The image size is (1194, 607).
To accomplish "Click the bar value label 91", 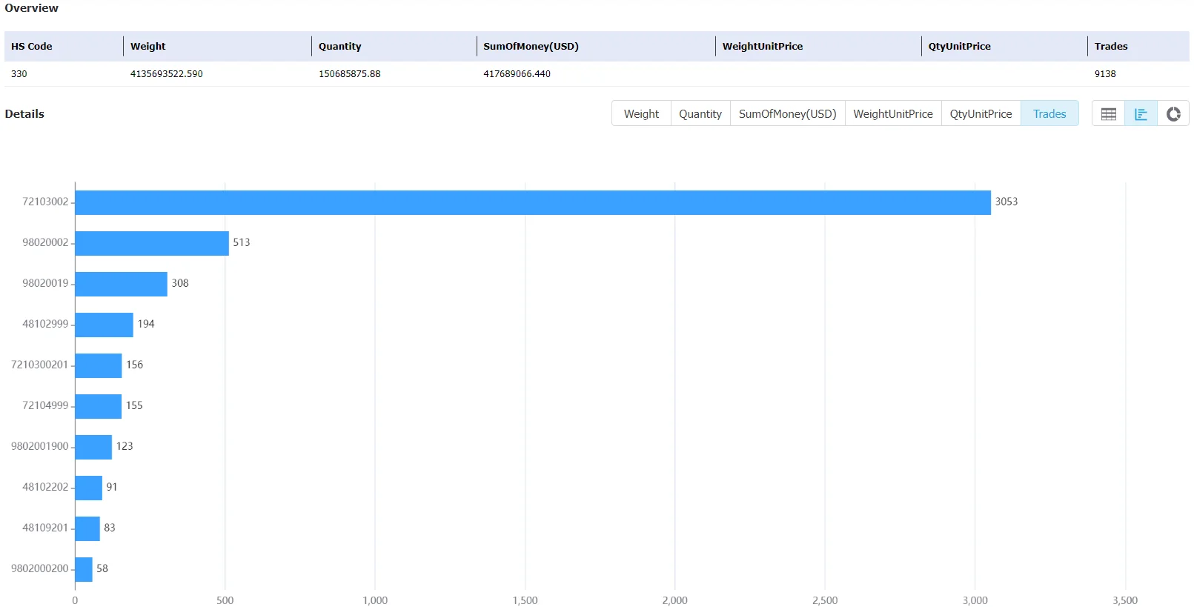I will [112, 487].
